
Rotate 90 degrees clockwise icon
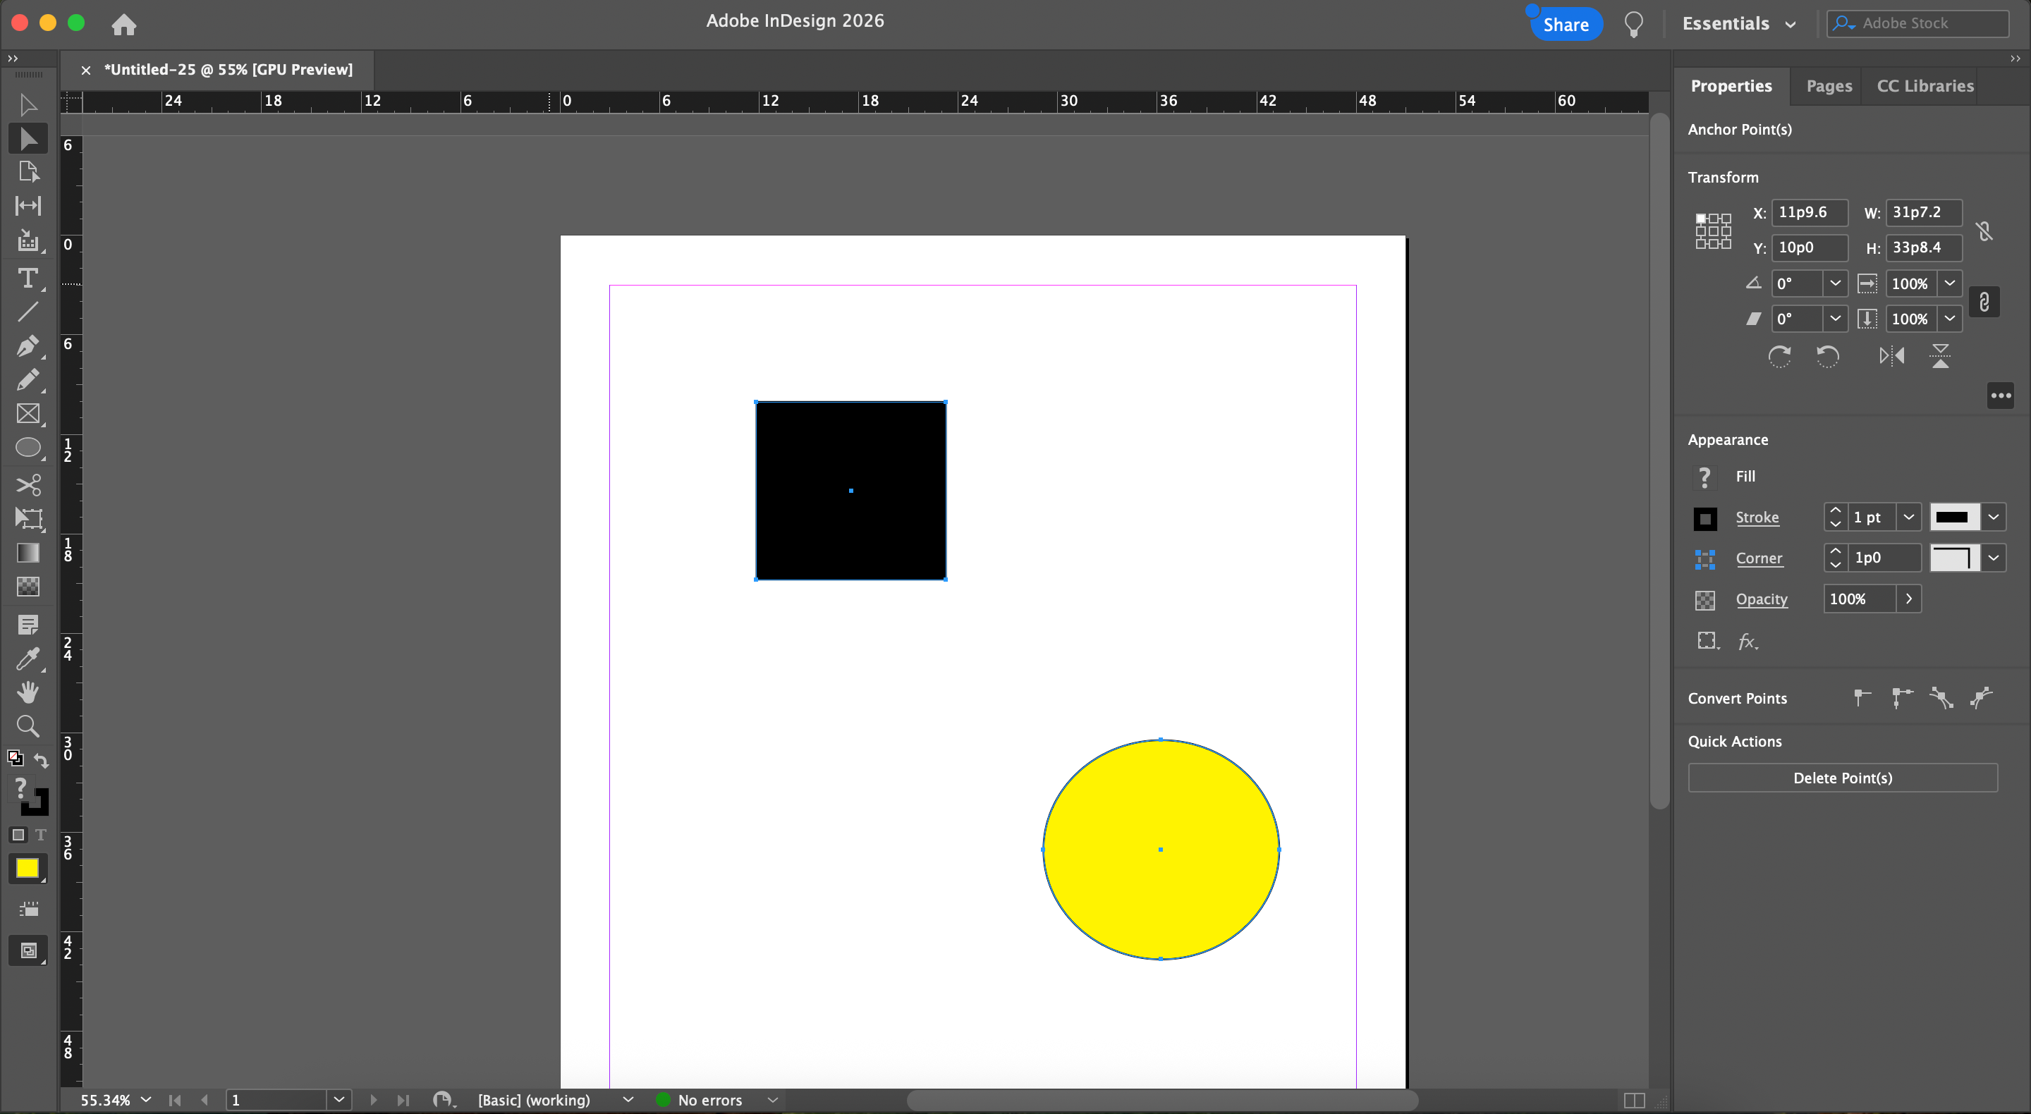coord(1779,356)
